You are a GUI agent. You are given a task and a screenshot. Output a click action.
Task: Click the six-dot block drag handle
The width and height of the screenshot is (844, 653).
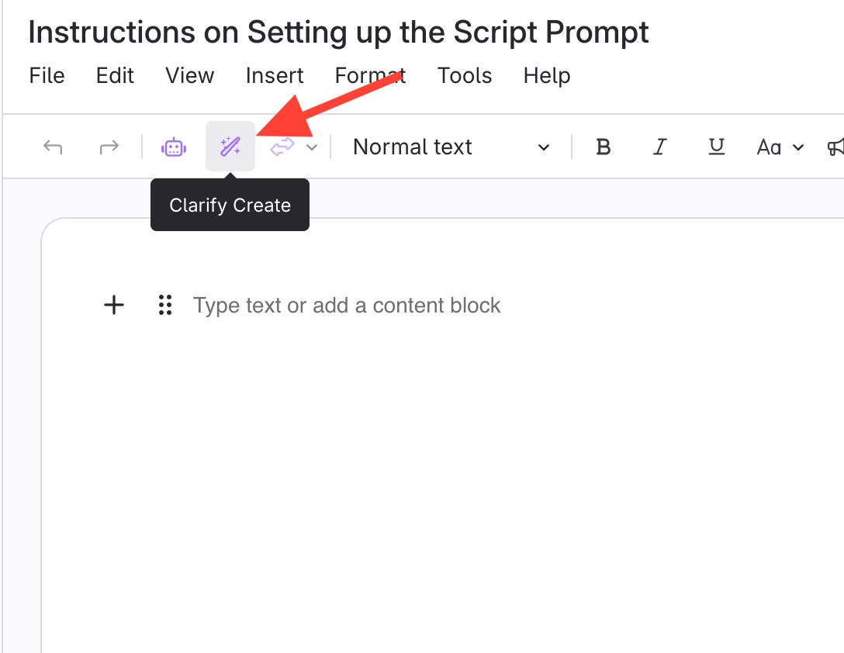click(x=164, y=305)
